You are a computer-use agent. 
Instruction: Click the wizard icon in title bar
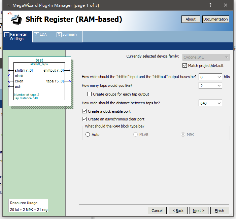(8, 5)
